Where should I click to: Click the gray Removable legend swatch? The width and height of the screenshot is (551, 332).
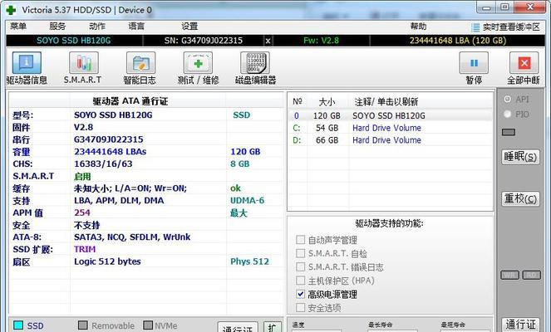point(83,325)
